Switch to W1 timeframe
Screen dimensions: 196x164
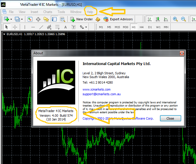[158, 27]
